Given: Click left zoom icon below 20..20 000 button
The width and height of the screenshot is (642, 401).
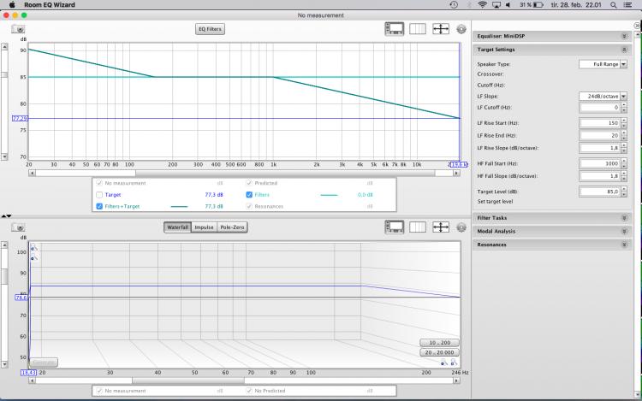Looking at the screenshot, I should pos(443,363).
